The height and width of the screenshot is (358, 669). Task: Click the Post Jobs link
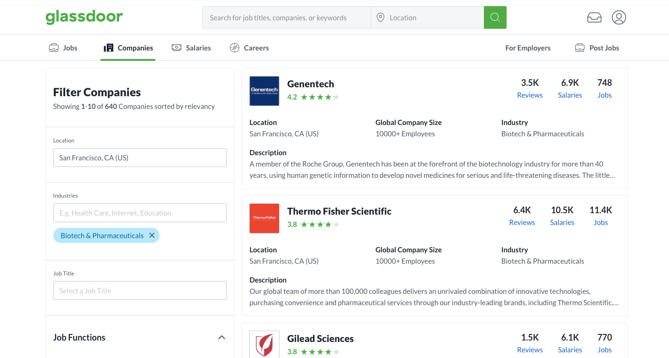(597, 48)
